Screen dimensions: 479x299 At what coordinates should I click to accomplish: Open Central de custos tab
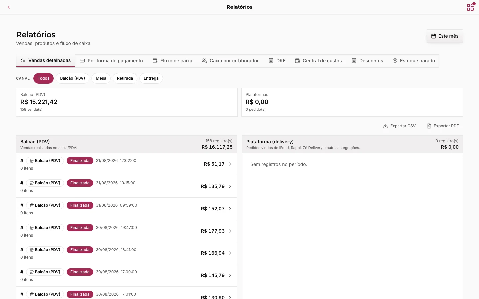point(318,61)
